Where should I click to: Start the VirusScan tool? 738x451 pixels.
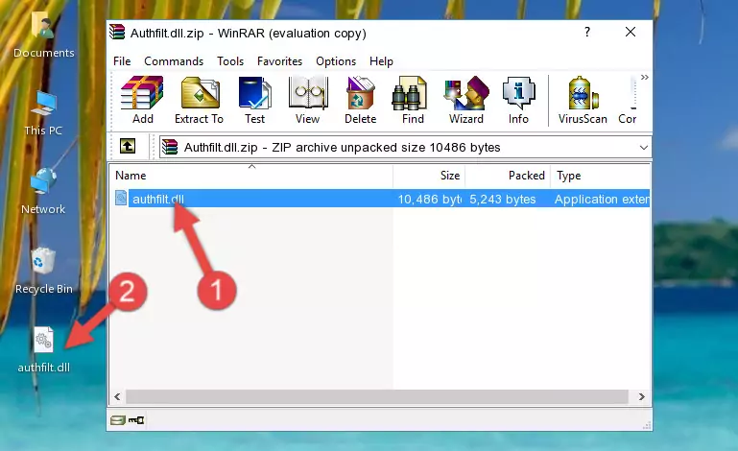(x=583, y=100)
